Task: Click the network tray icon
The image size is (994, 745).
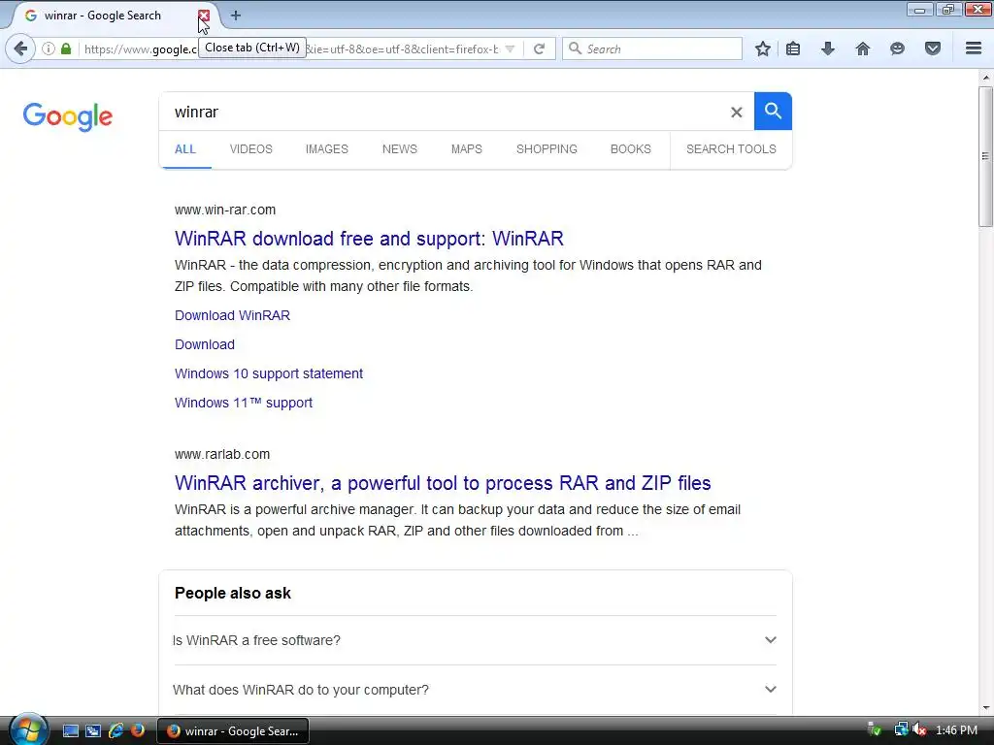Action: click(x=901, y=729)
